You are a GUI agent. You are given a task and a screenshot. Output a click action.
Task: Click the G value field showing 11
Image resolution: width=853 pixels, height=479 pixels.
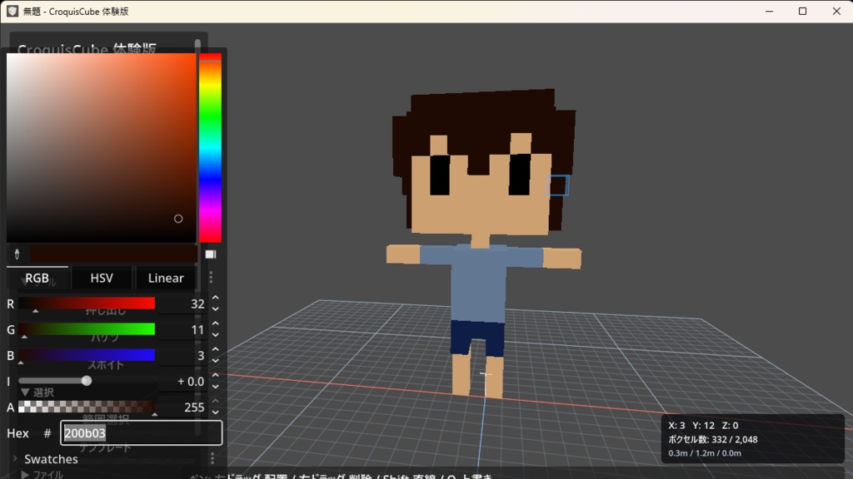point(182,329)
